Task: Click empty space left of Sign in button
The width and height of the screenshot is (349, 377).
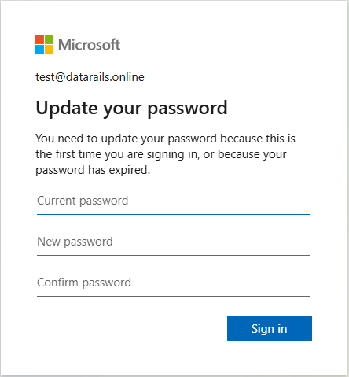Action: click(131, 328)
